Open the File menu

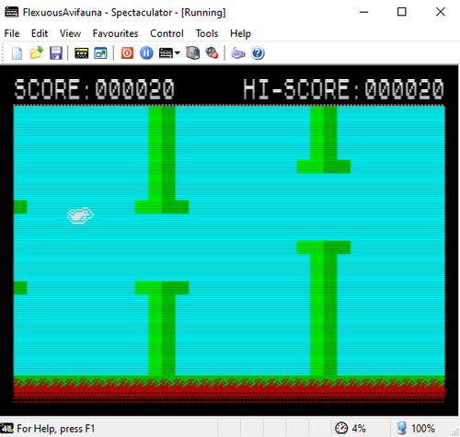pos(12,33)
